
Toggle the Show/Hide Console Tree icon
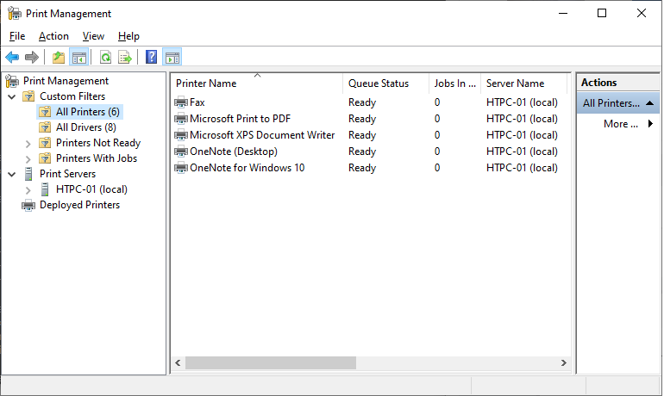coord(79,57)
